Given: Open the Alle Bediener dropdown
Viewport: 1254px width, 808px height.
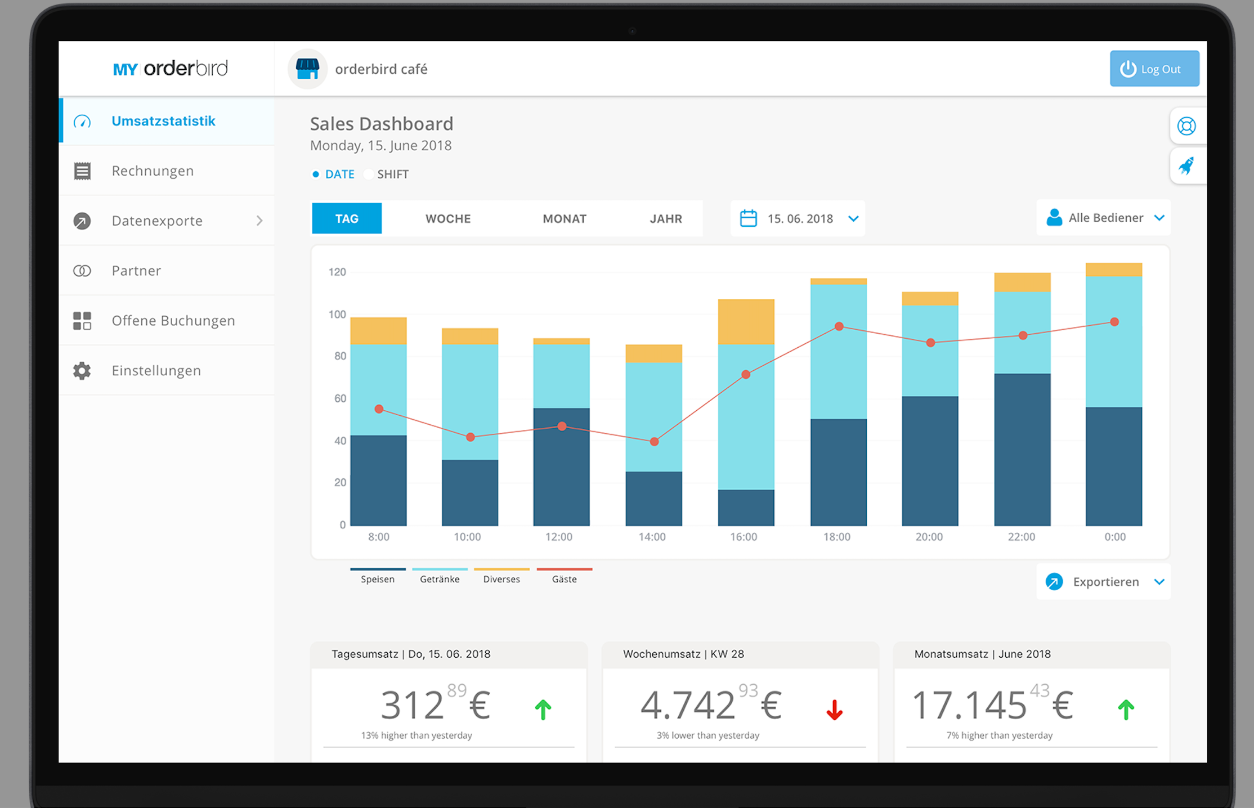Looking at the screenshot, I should (x=1104, y=218).
